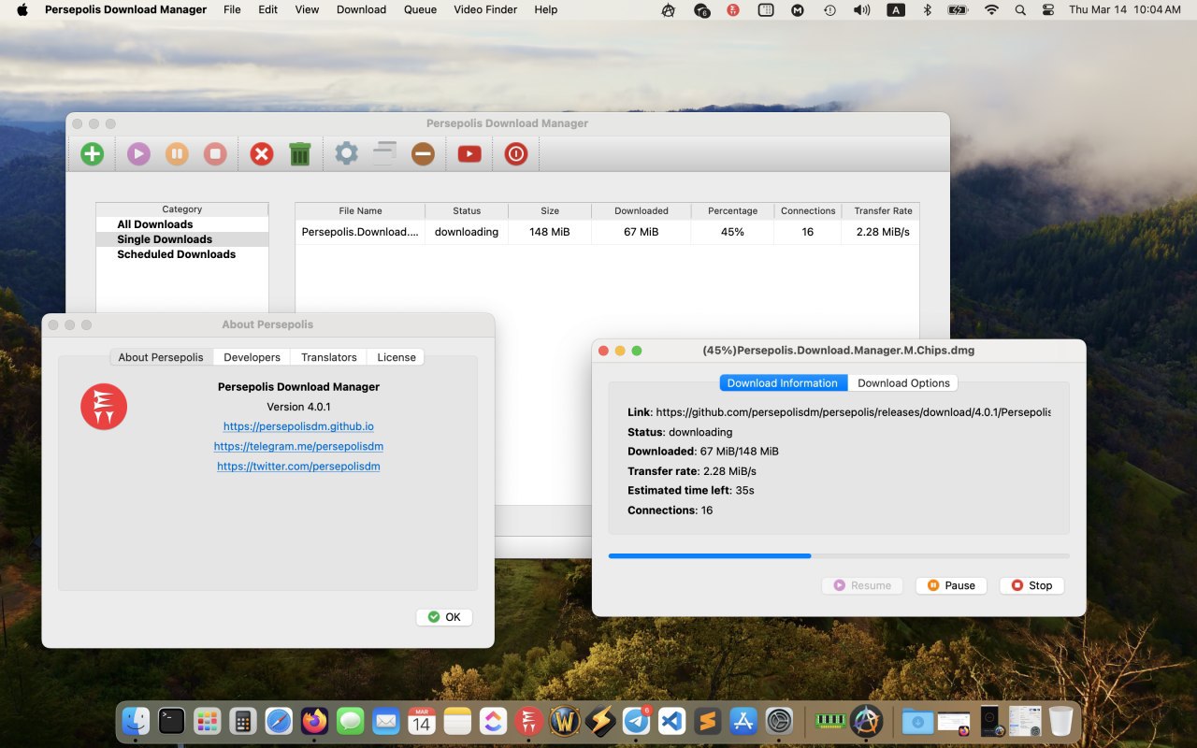Open the File menu

click(232, 9)
